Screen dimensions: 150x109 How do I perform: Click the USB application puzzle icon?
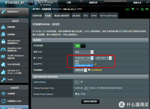3,64
